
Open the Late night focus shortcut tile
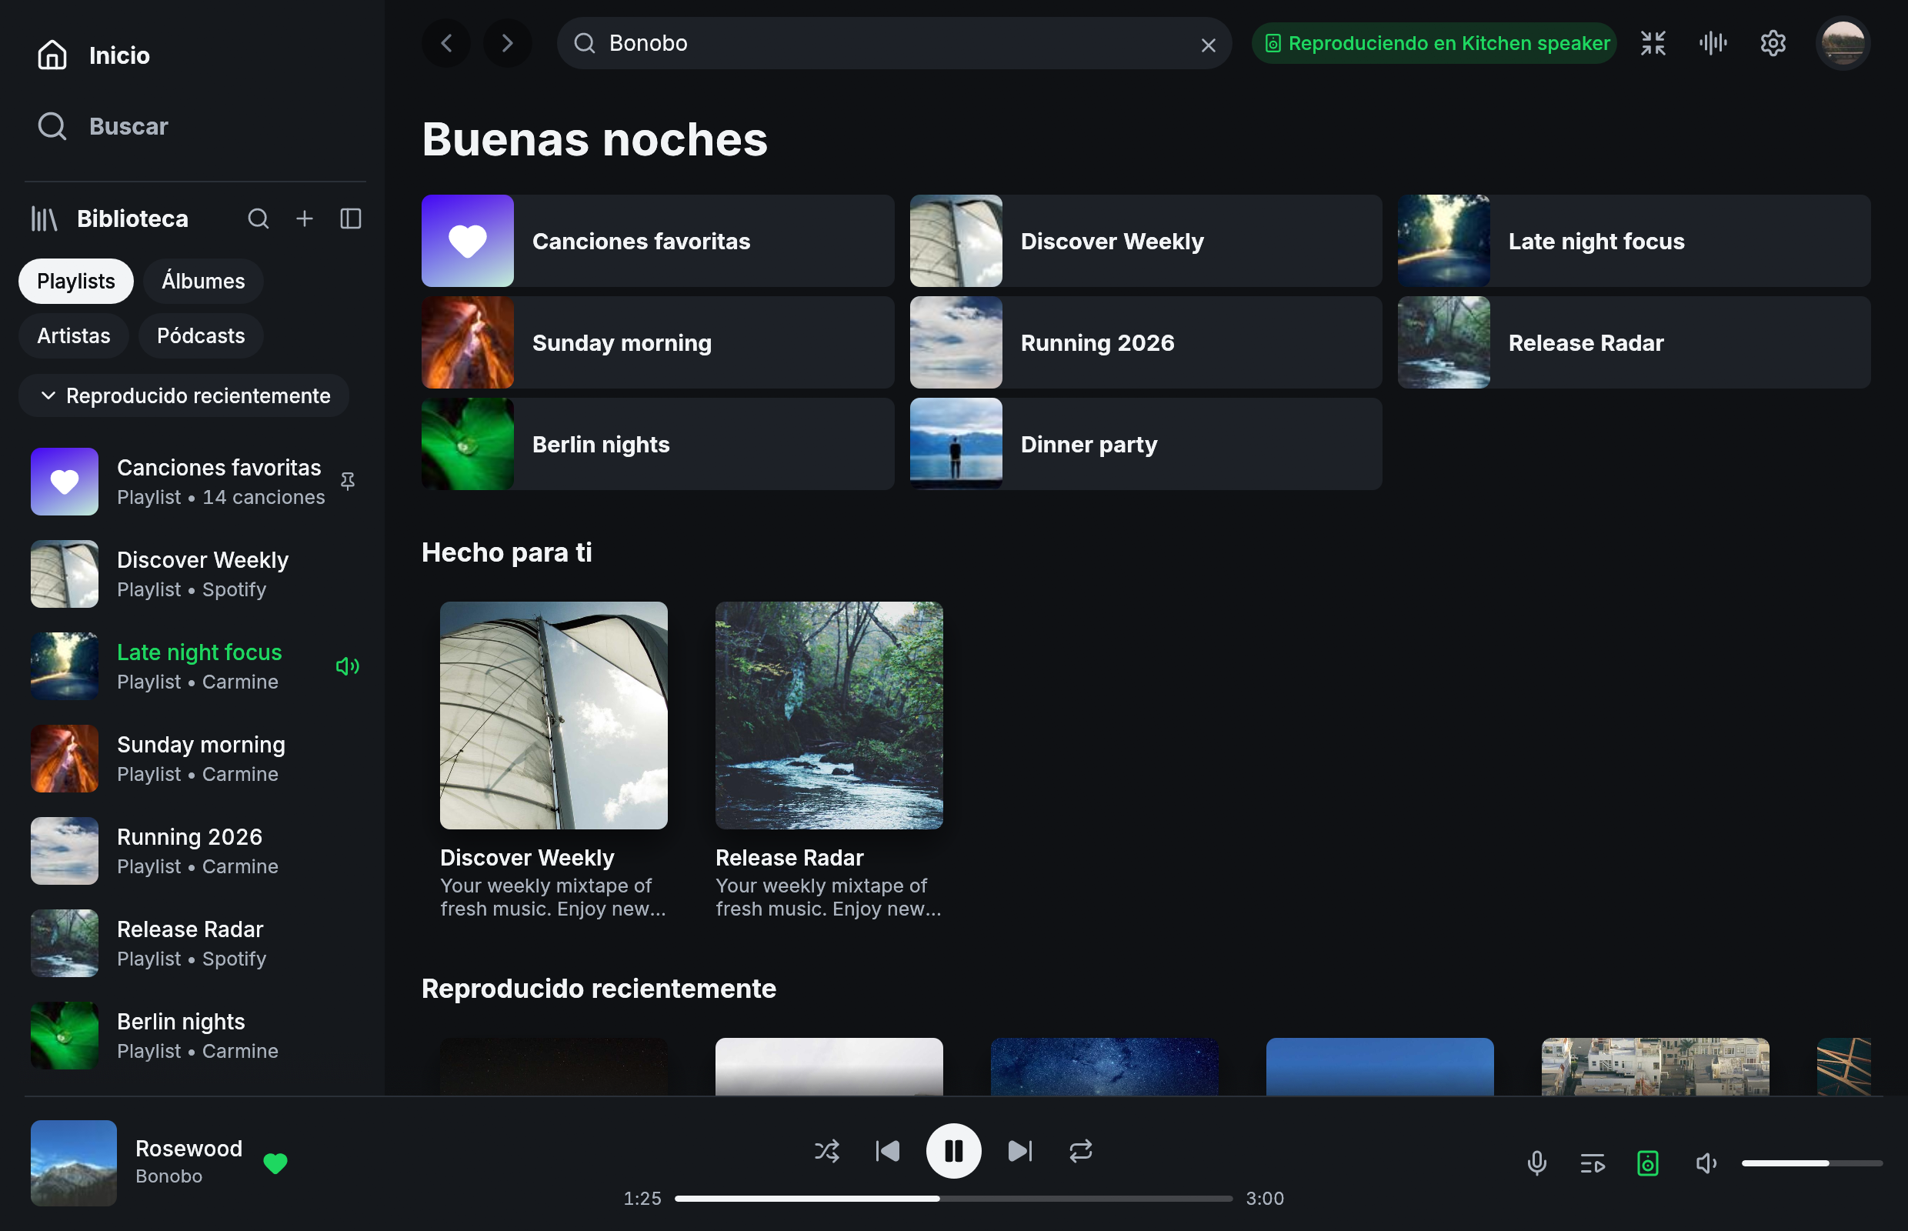(x=1633, y=241)
